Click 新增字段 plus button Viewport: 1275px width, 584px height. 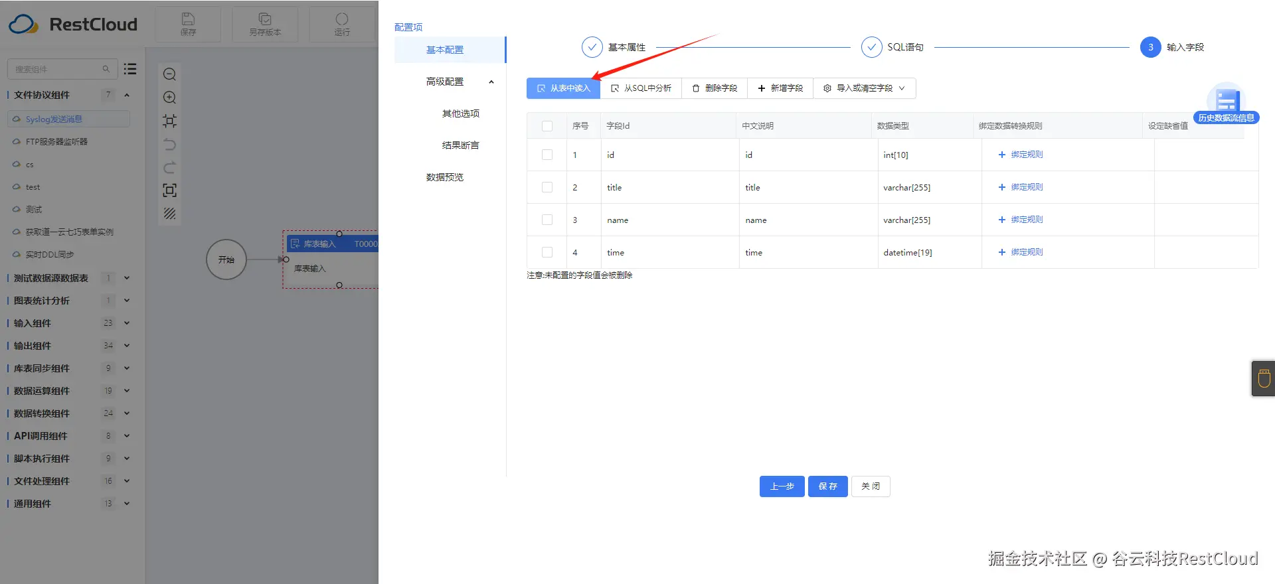[x=780, y=88]
